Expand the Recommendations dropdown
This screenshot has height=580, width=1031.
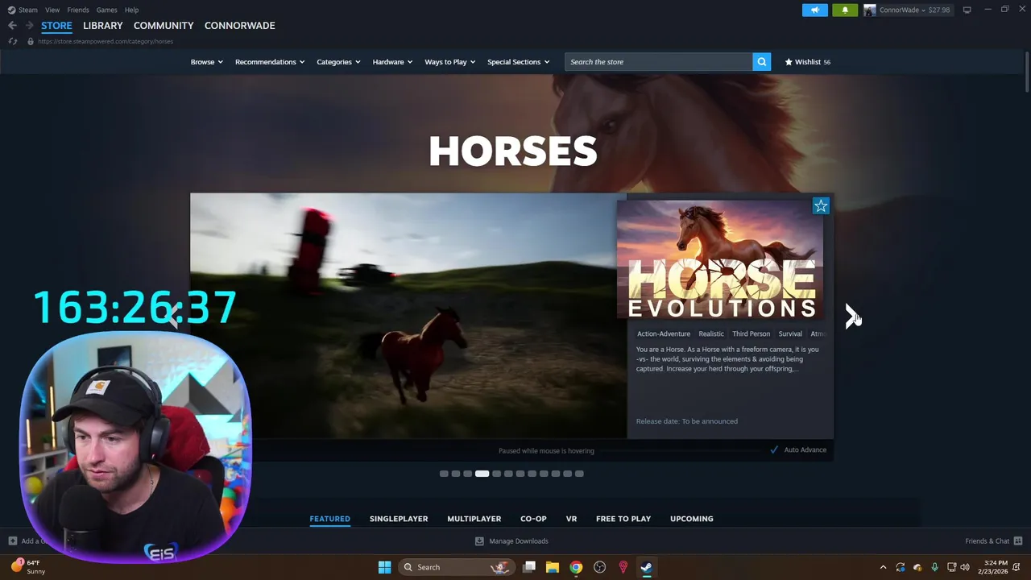point(270,62)
